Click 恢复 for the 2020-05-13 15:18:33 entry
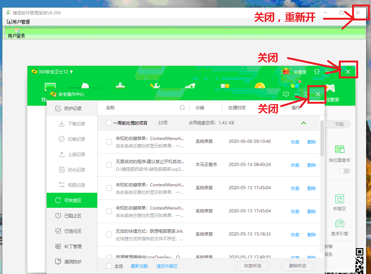 pyautogui.click(x=295, y=235)
